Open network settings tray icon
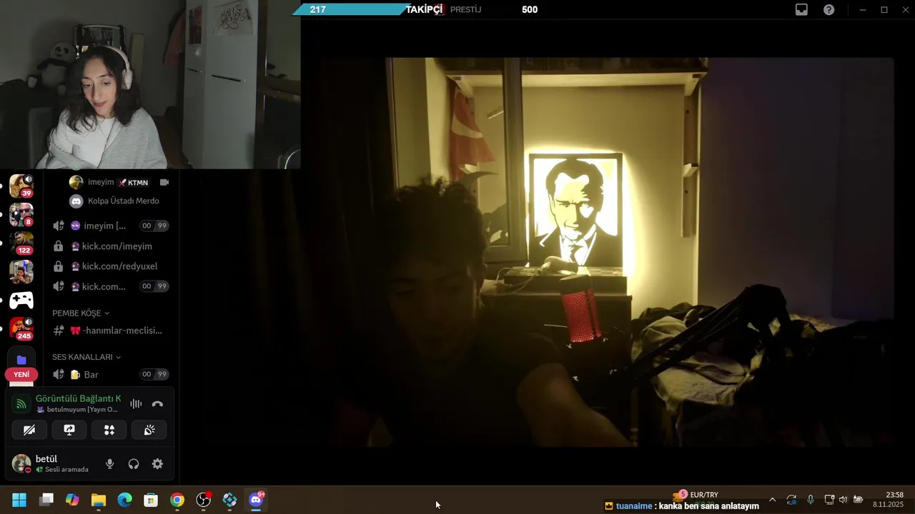 (x=829, y=500)
